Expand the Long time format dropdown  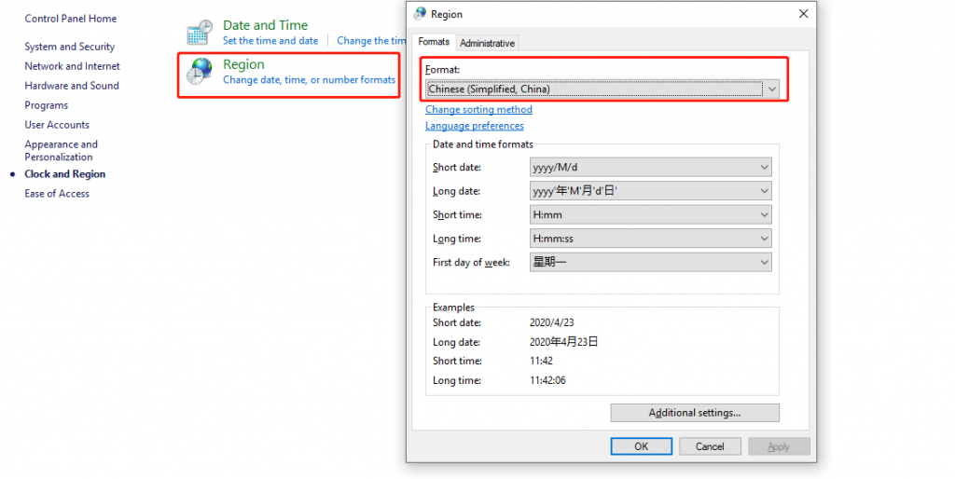650,238
